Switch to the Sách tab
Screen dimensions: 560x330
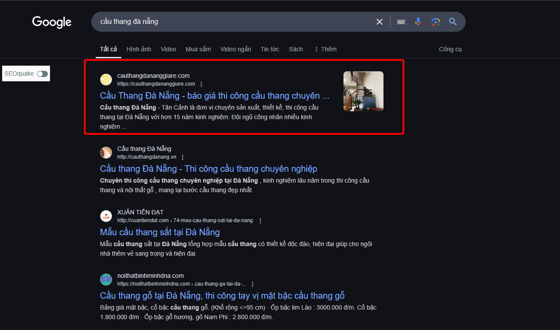296,49
